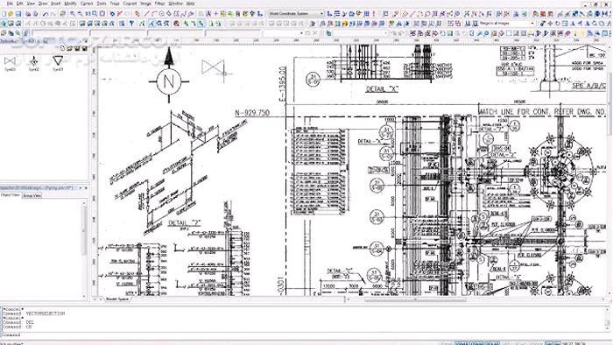613x345 pixels.
Task: Select the Model Space tab
Action: (x=117, y=299)
